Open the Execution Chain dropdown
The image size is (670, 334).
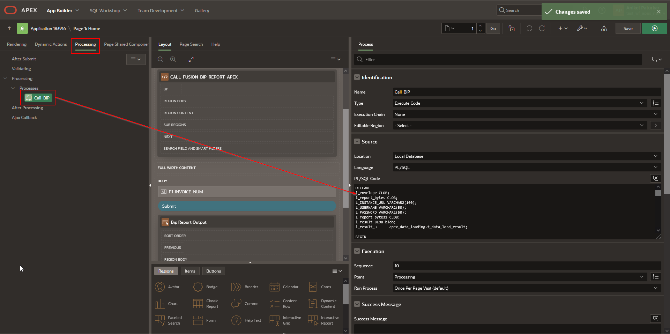(x=527, y=114)
